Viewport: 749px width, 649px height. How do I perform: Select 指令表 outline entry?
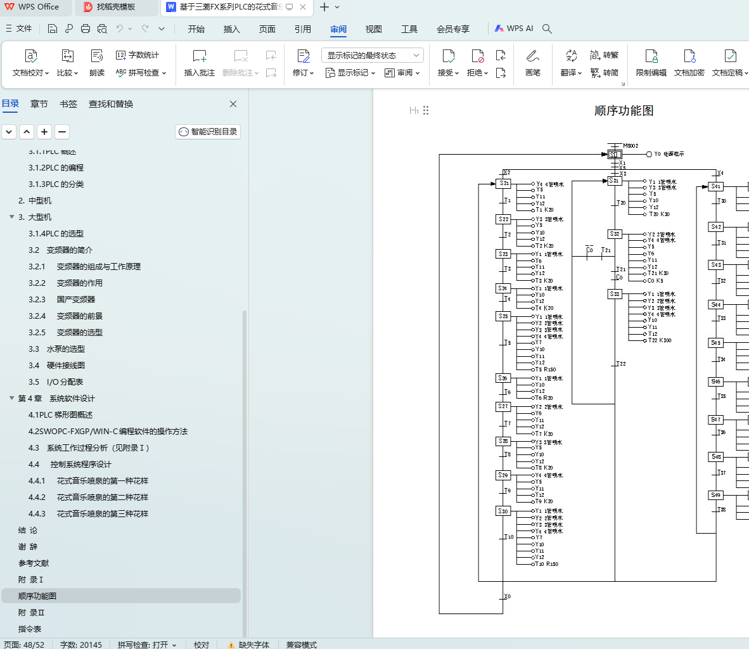[x=30, y=629]
